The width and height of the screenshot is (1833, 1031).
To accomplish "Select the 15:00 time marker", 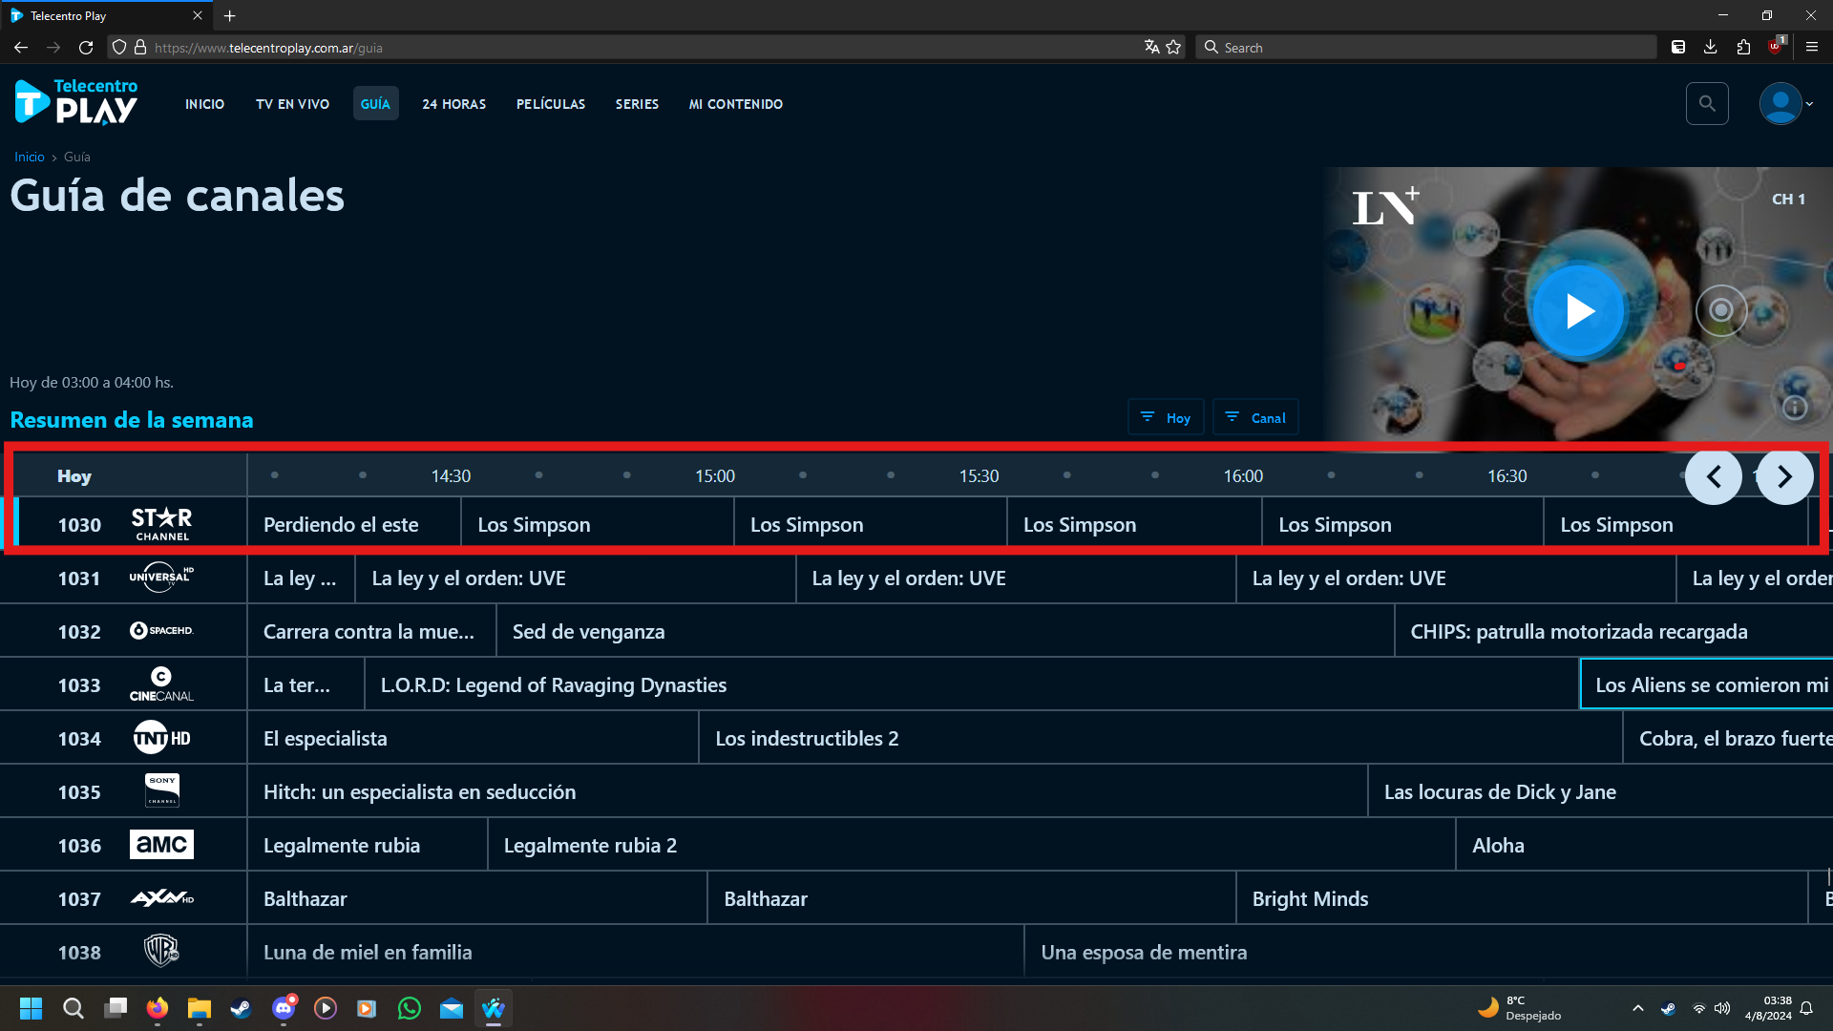I will click(715, 476).
